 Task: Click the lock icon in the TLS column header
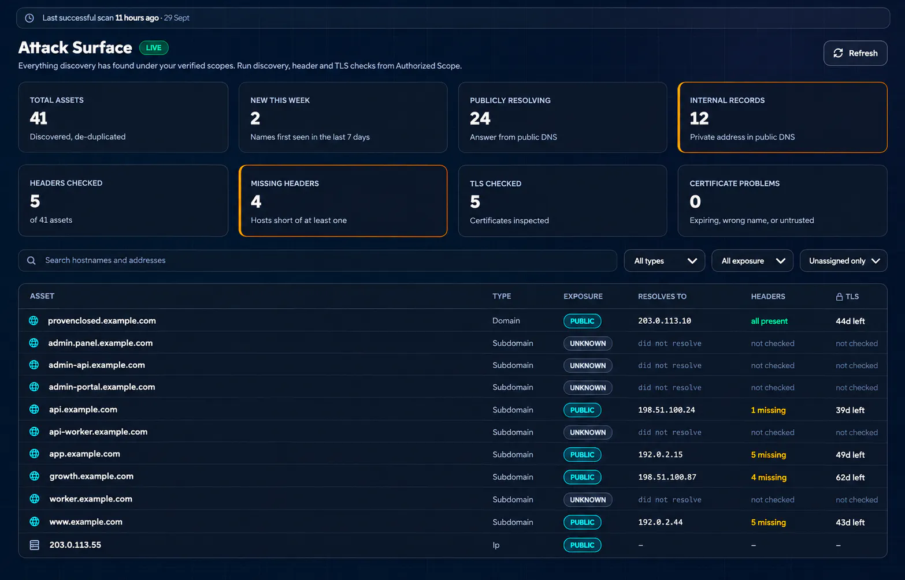[x=839, y=297]
